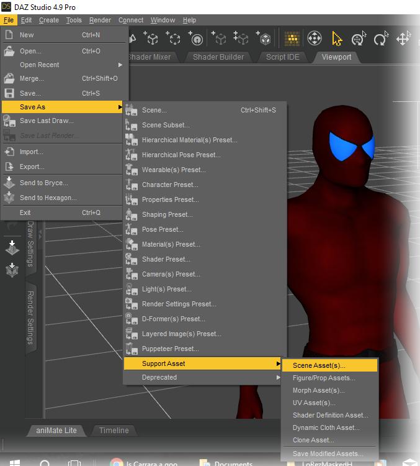The image size is (420, 466).
Task: Choose UV Asset(s)... entry
Action: click(x=329, y=403)
